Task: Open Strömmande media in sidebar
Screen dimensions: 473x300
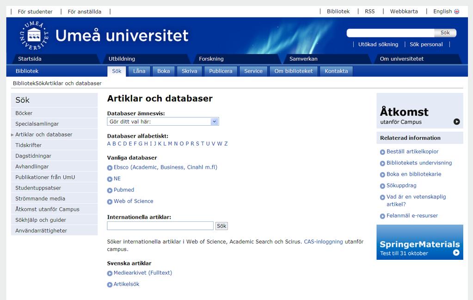Action: [54, 198]
